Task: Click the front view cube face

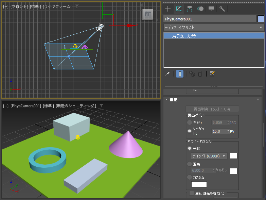Action: tap(147, 14)
